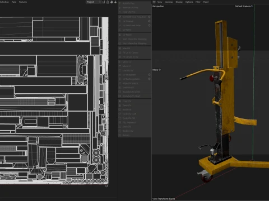This screenshot has width=269, height=201.
Task: Open the viewport Display menu
Action: (179, 2)
